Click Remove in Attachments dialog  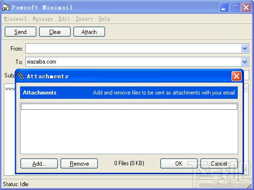click(79, 164)
